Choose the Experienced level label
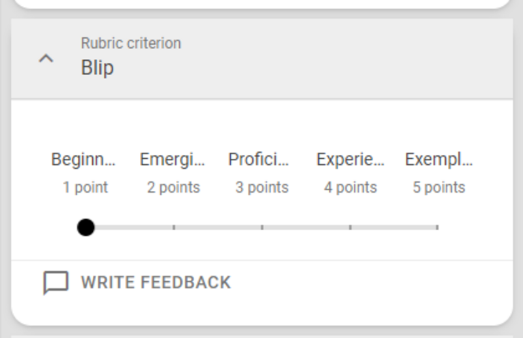This screenshot has height=338, width=523. pyautogui.click(x=350, y=160)
